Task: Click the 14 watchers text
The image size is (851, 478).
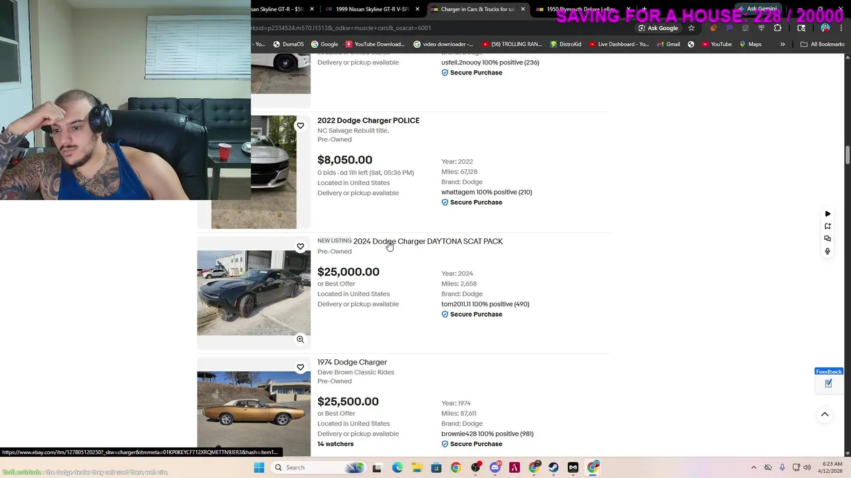Action: pyautogui.click(x=335, y=444)
